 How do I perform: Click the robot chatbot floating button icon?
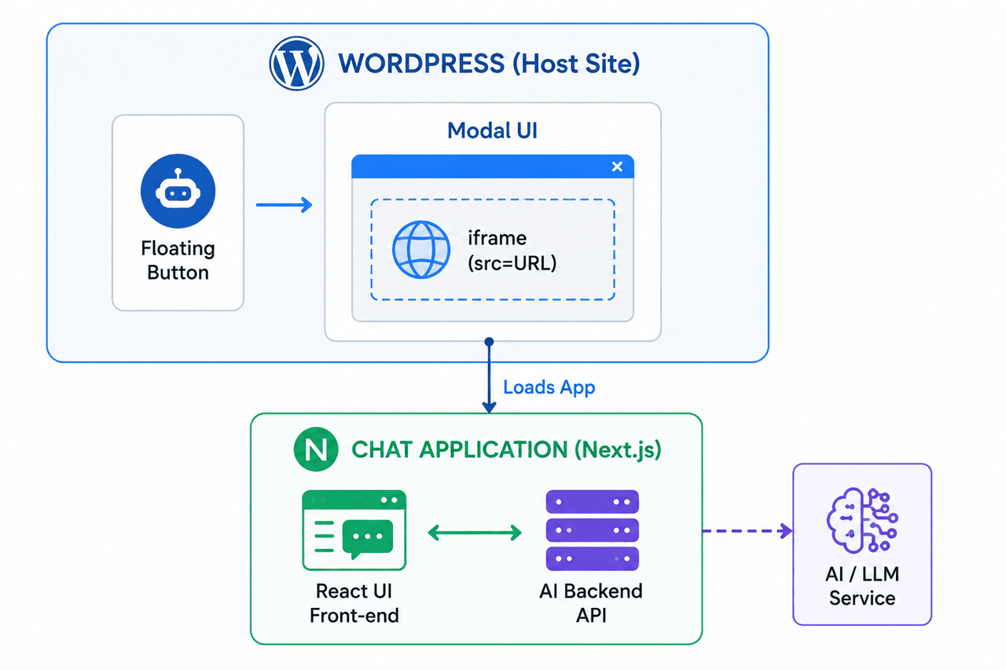[x=178, y=192]
